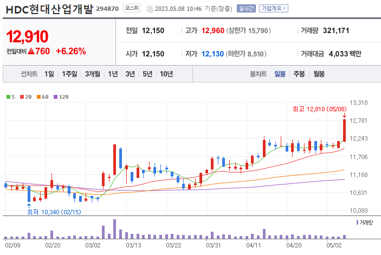Click the stock code 294870
Viewport: 381px width, 255px height.
(107, 9)
